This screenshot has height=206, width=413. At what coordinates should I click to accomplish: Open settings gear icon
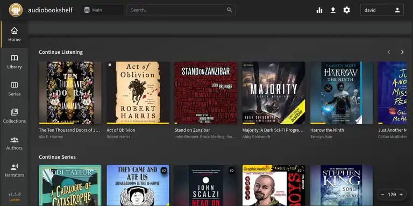tap(347, 10)
